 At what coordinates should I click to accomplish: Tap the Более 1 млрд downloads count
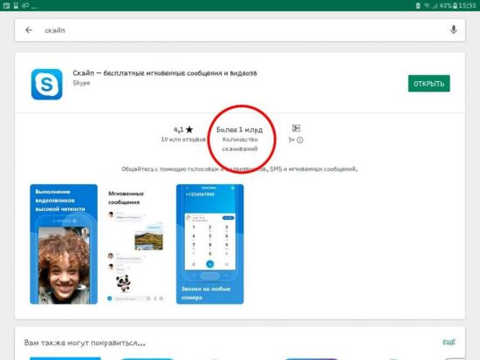tap(239, 130)
